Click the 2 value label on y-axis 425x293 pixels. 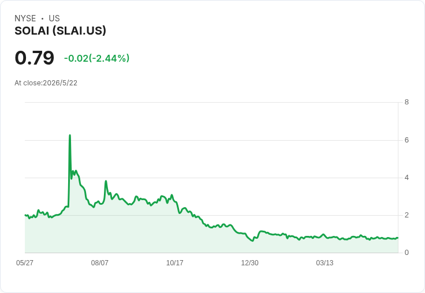[x=407, y=215]
